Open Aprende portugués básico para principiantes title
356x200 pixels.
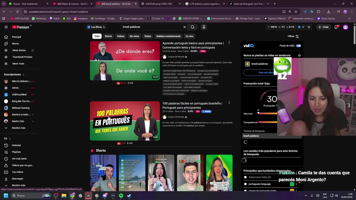[x=193, y=45]
